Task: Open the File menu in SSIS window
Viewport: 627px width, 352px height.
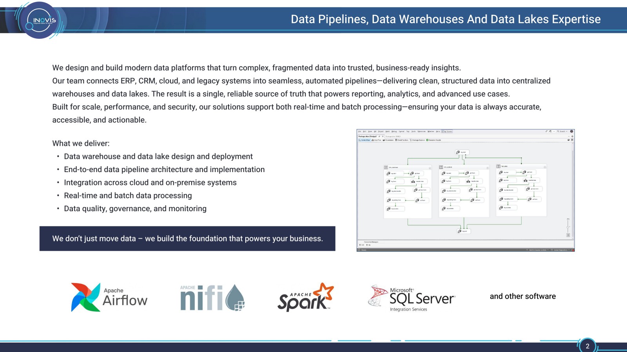Action: [x=359, y=131]
